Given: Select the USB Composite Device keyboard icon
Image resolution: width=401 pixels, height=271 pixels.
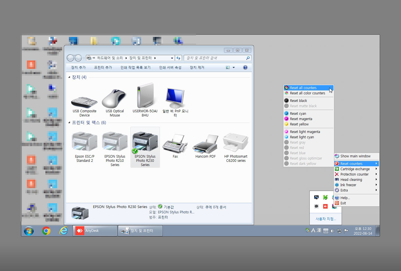Looking at the screenshot, I should pyautogui.click(x=85, y=102).
